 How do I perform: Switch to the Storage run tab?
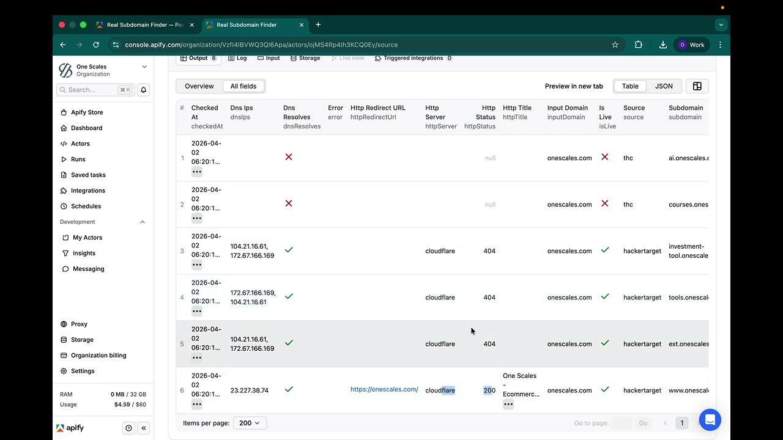click(x=305, y=59)
